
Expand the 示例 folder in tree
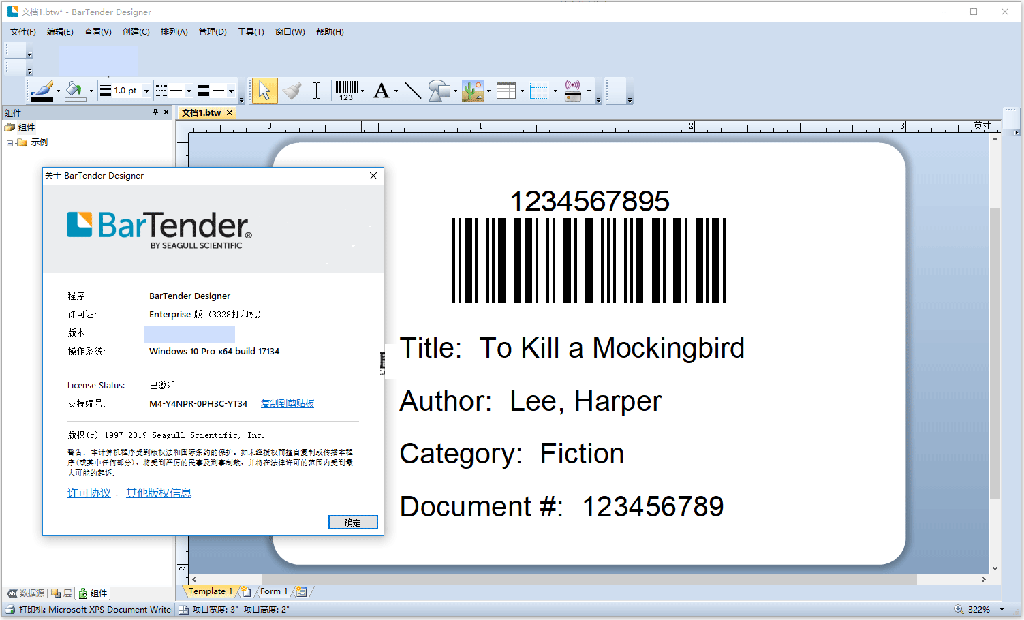click(x=10, y=142)
